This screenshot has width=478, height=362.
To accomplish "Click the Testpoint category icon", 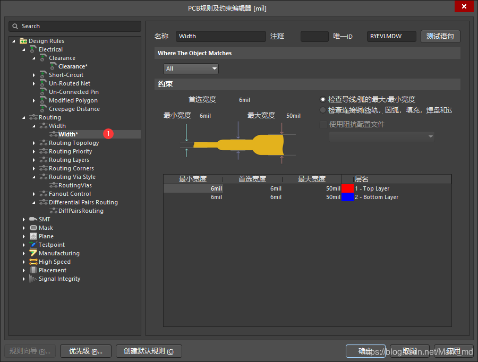I will point(32,245).
